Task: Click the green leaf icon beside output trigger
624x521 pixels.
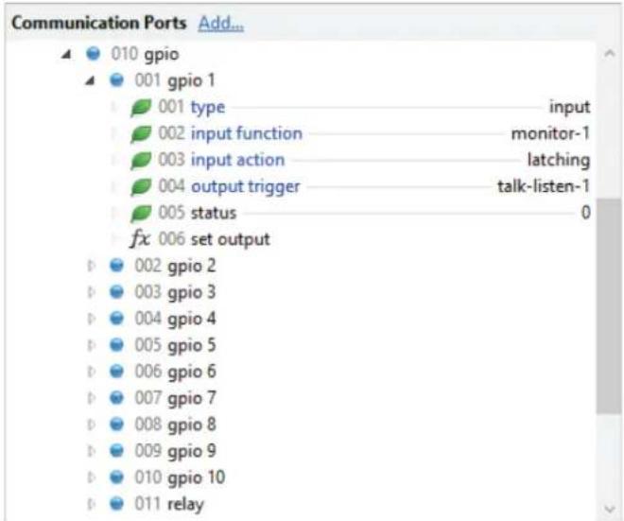Action: point(141,186)
